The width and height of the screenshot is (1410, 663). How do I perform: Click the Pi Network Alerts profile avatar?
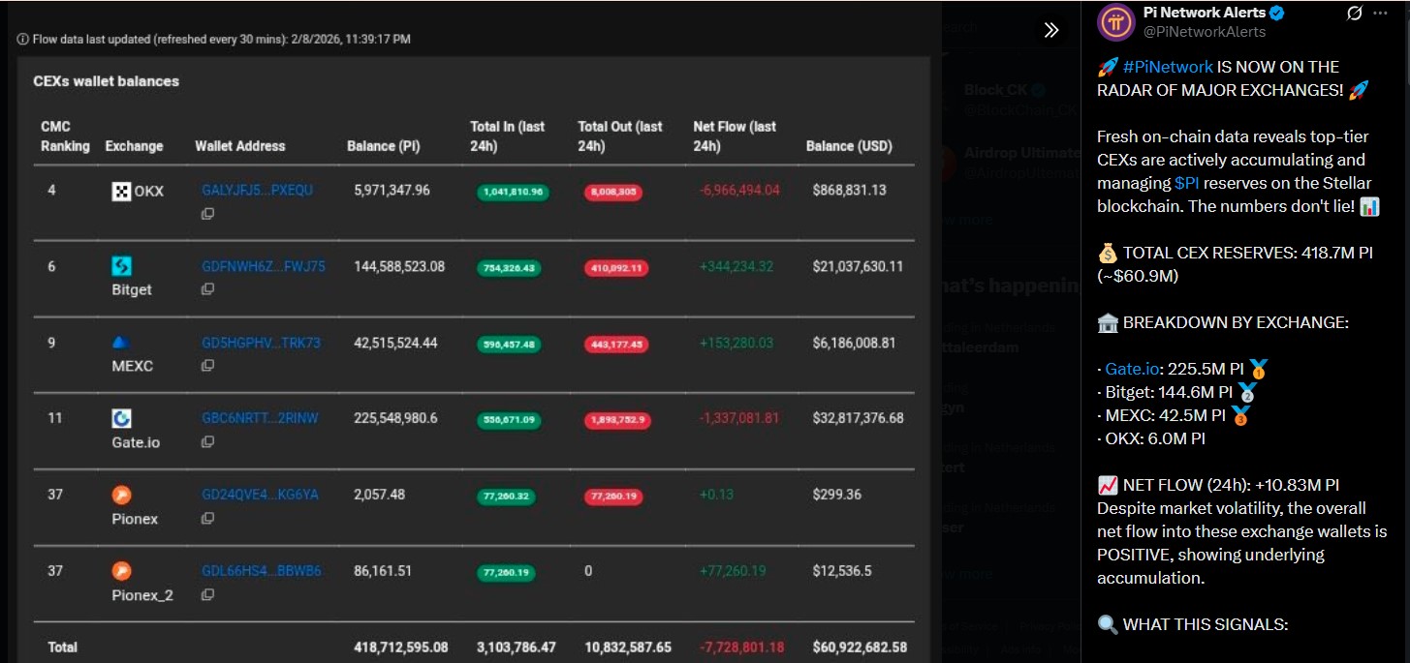(x=1115, y=23)
